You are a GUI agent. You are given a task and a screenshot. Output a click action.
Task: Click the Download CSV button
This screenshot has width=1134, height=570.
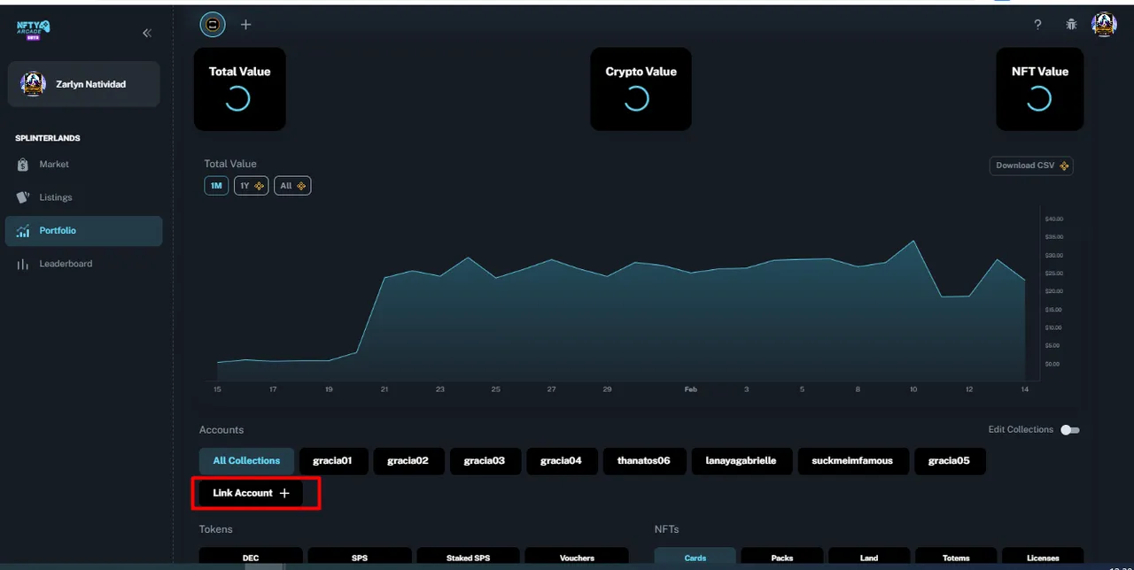pos(1031,166)
